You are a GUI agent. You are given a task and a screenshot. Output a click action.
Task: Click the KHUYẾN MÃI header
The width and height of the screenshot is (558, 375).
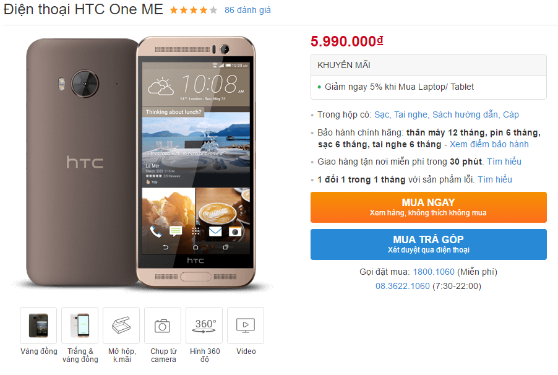(344, 65)
